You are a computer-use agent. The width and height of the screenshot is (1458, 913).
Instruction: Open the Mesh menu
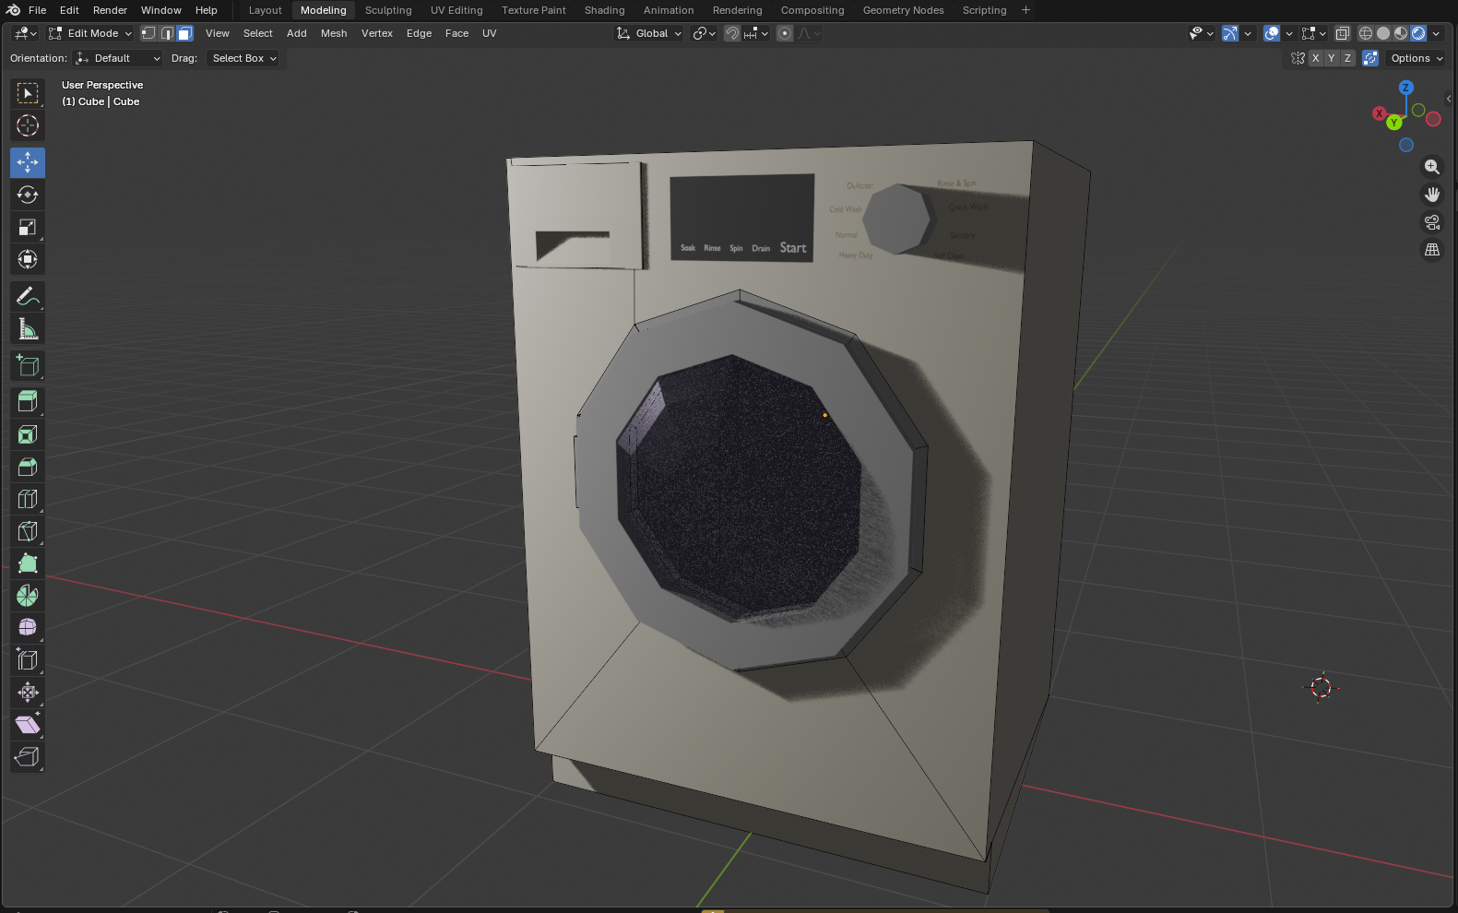click(x=334, y=33)
